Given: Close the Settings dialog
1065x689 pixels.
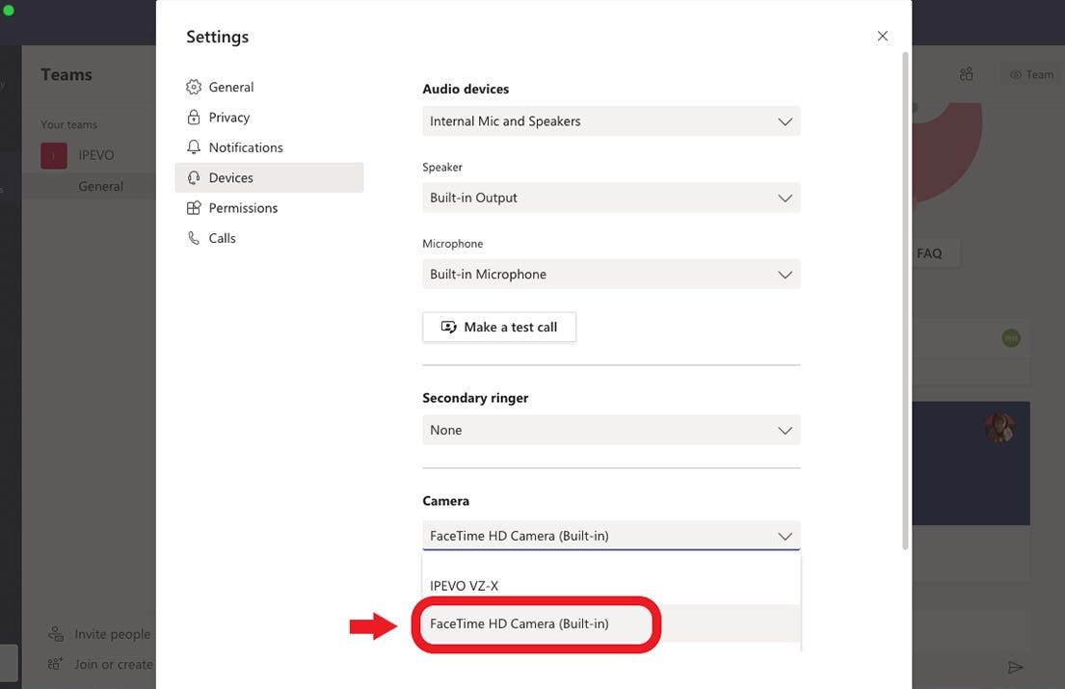Looking at the screenshot, I should coord(882,37).
